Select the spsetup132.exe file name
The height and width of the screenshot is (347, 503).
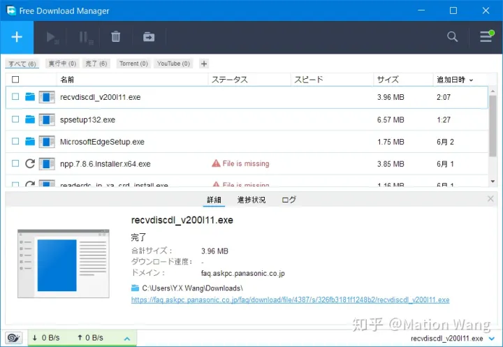click(87, 119)
